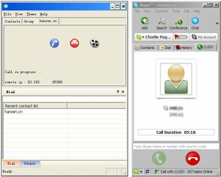Click the film reel video icon
221x177 pixels.
click(x=95, y=43)
